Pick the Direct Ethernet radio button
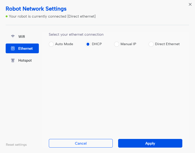 151,44
